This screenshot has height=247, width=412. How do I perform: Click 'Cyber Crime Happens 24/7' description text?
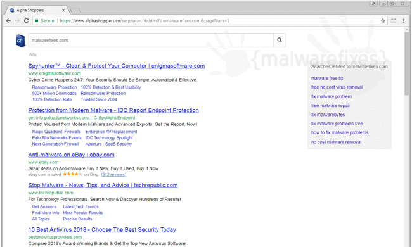tap(113, 80)
